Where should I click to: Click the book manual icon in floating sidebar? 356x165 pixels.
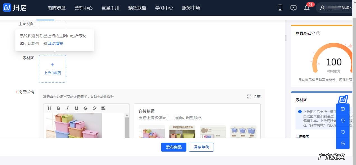[343, 109]
